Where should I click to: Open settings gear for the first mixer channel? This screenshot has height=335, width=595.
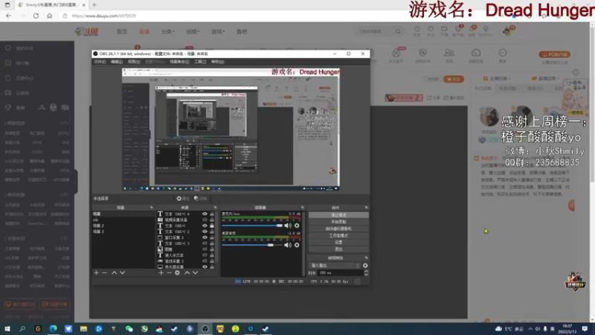click(x=297, y=226)
